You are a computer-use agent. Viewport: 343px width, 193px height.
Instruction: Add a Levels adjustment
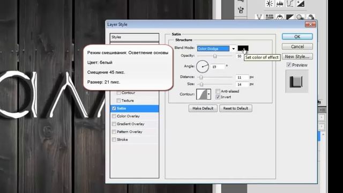point(280,4)
